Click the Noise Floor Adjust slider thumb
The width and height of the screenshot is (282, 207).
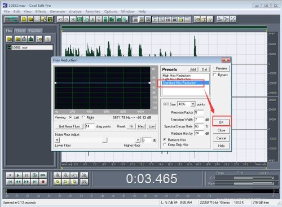105,140
